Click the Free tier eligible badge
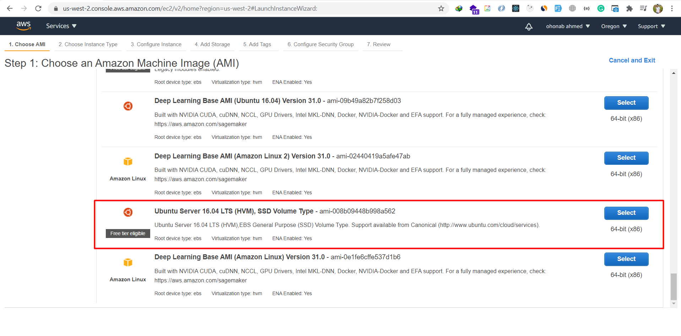Image resolution: width=681 pixels, height=336 pixels. tap(128, 233)
